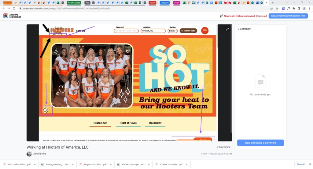Screen dimensions: 313x169
Task: Click Get AwesomeScreenshot for free button
Action: pyautogui.click(x=288, y=16)
